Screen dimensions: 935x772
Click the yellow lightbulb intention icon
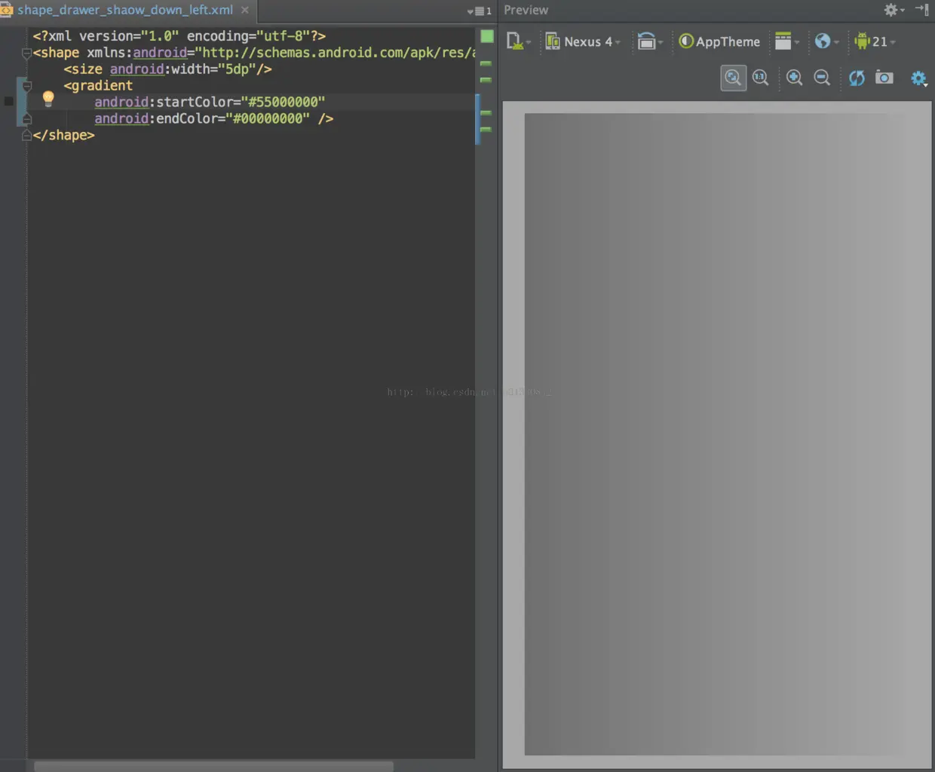(48, 98)
